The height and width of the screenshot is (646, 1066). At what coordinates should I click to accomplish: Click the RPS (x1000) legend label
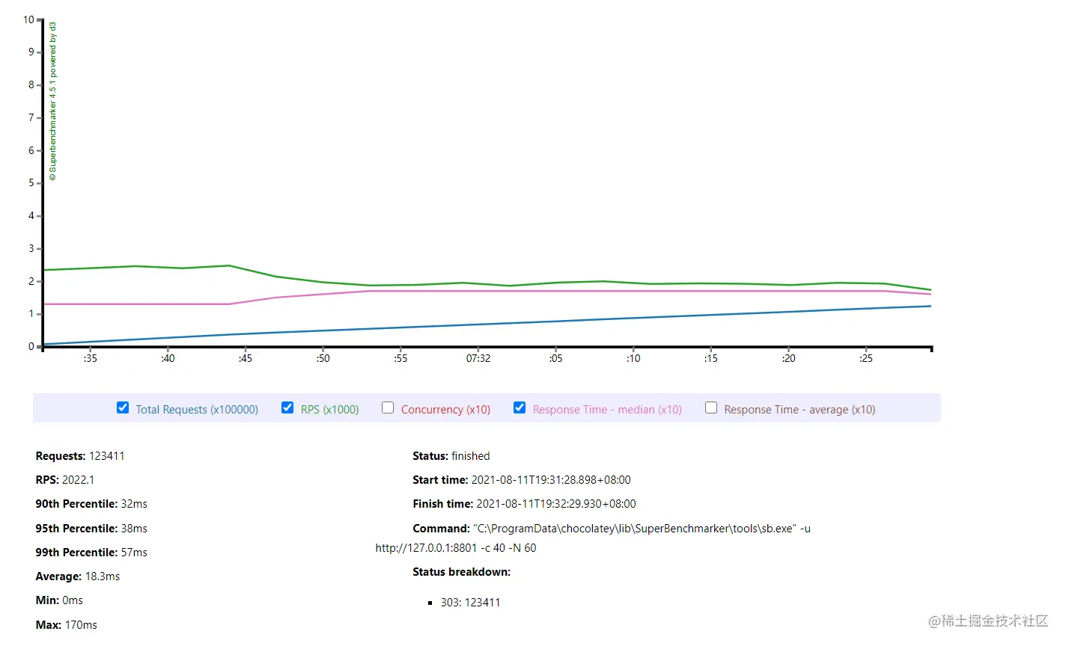[x=329, y=410]
